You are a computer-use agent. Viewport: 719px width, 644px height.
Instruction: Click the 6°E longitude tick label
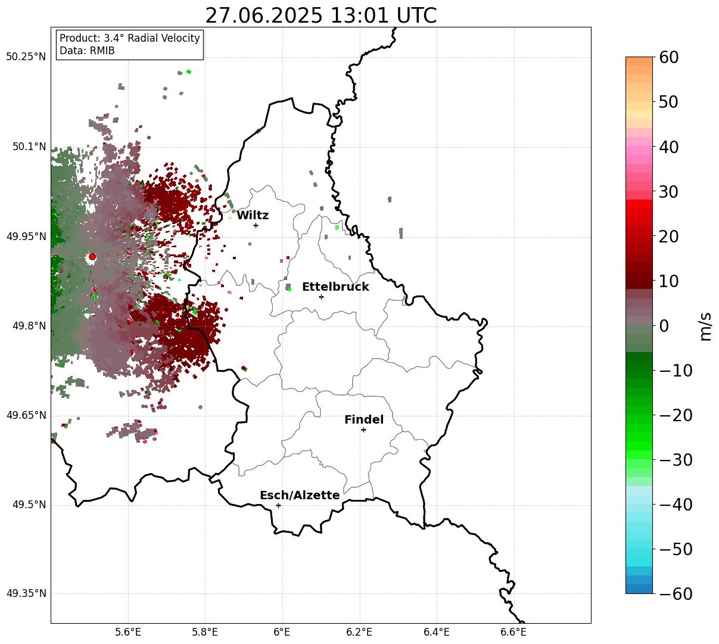(x=282, y=632)
